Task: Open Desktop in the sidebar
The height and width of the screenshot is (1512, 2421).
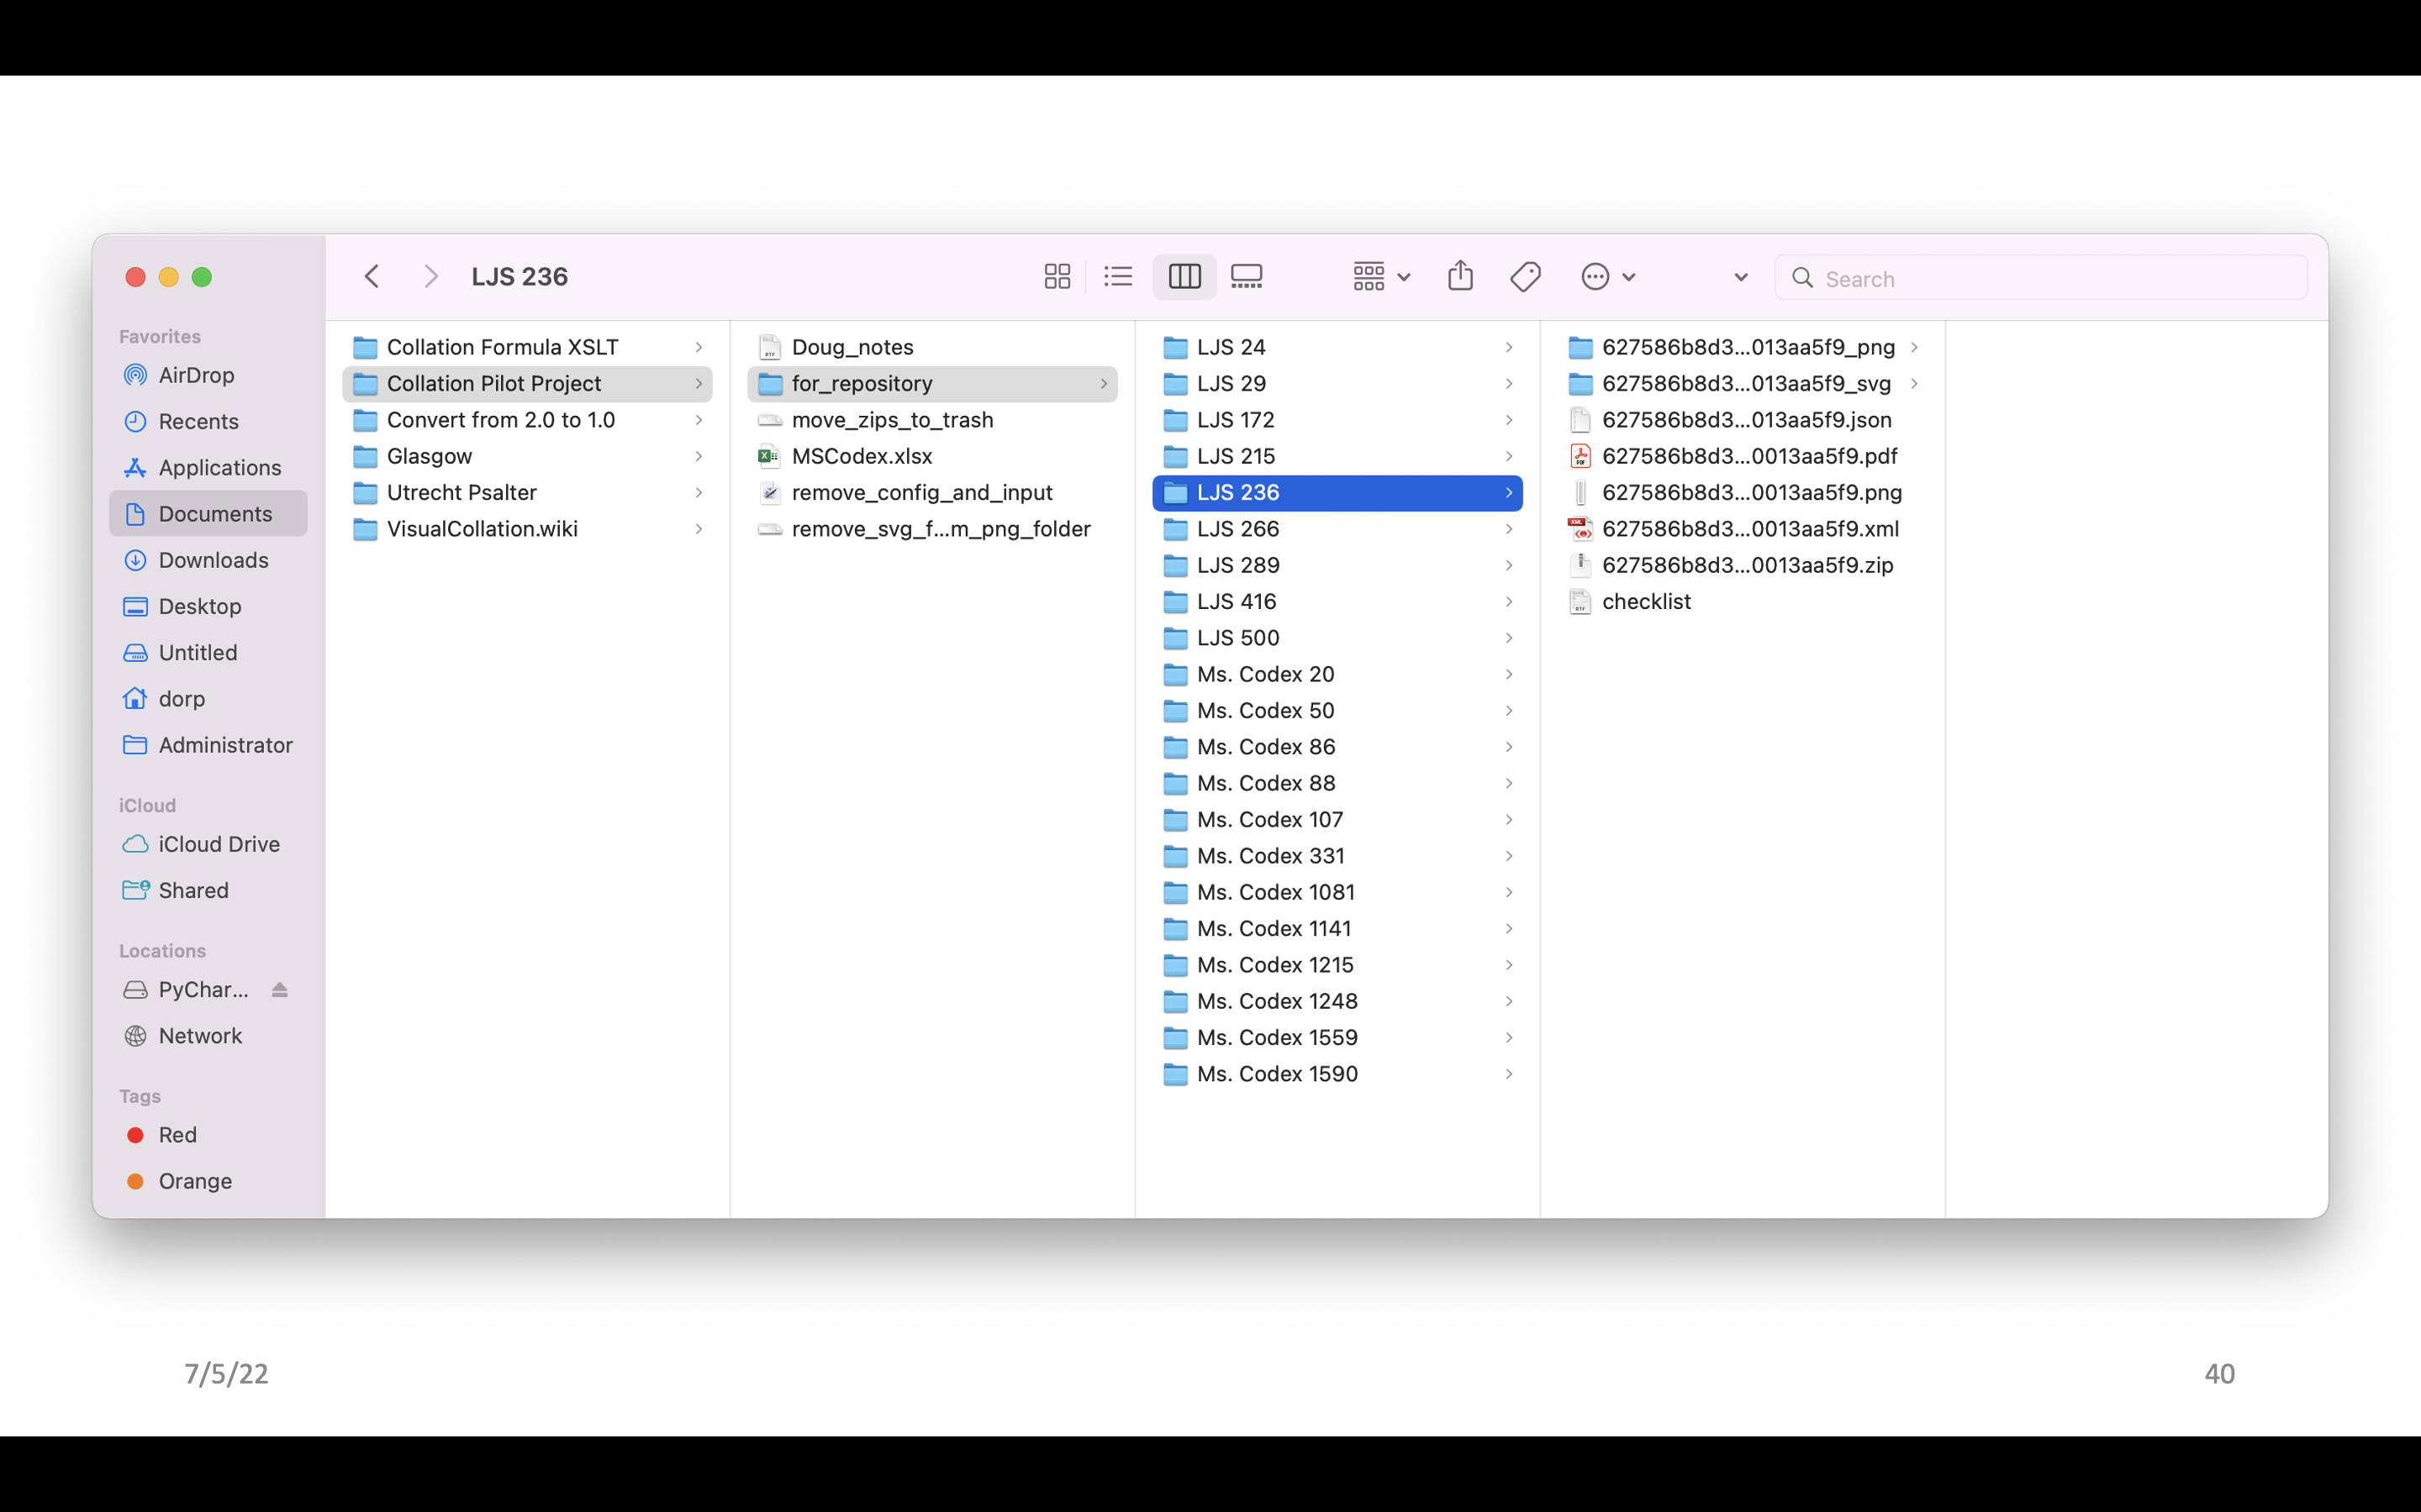Action: point(208,606)
